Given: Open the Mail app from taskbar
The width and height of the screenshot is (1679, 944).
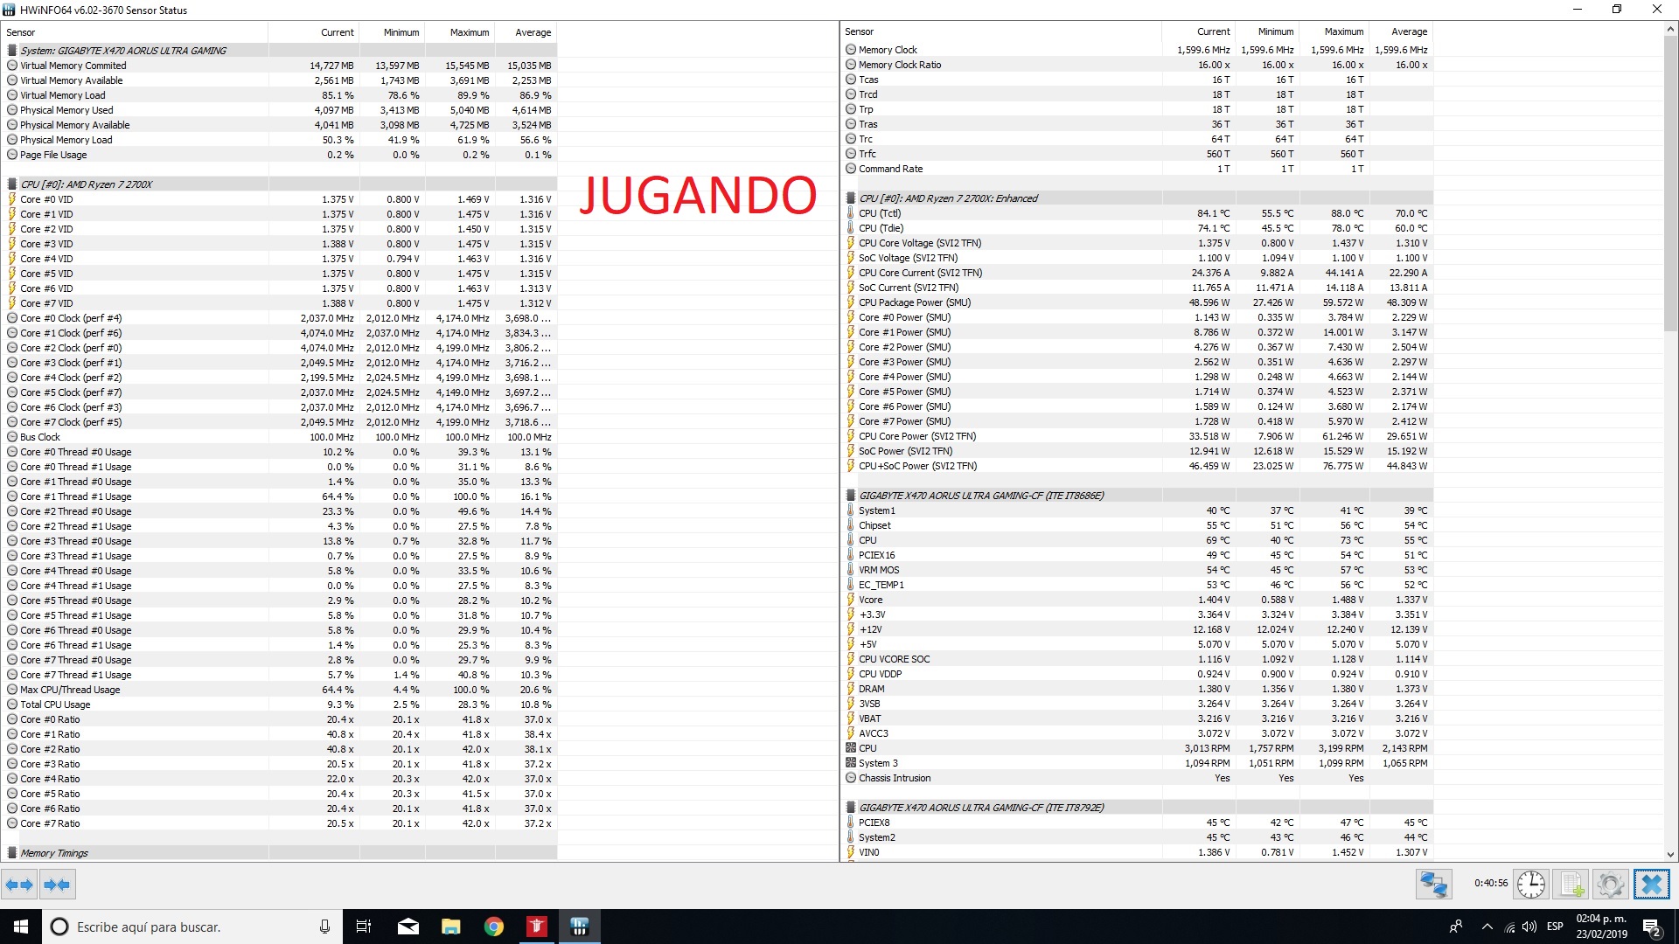Looking at the screenshot, I should pos(408,927).
